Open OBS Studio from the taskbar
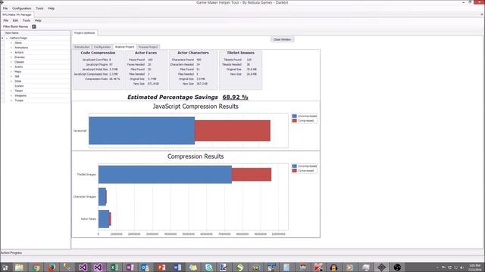This screenshot has height=272, width=485. pos(397,267)
